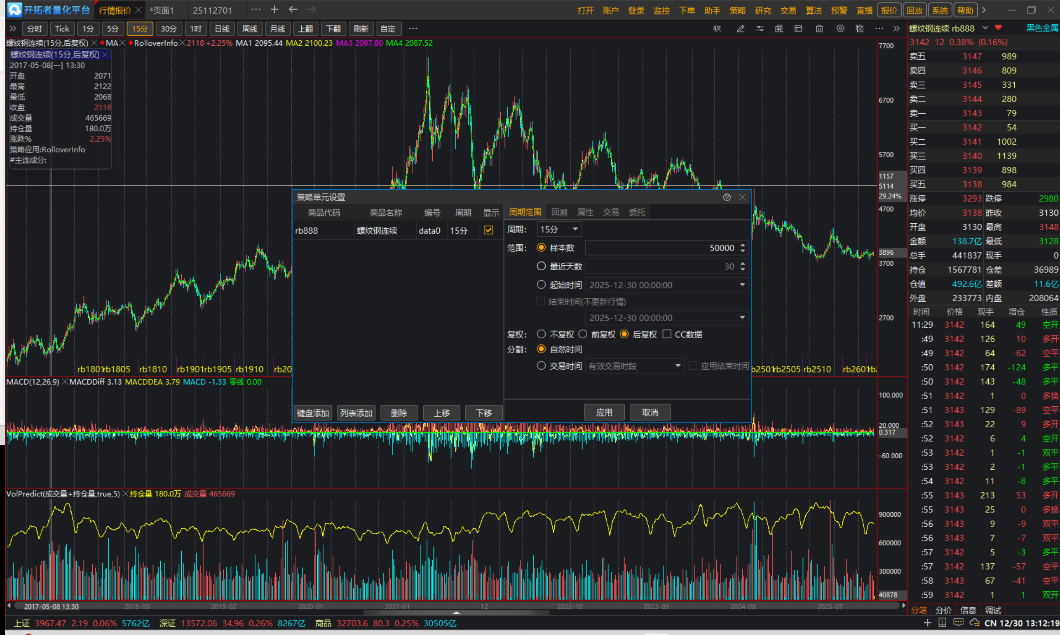Image resolution: width=1060 pixels, height=635 pixels.
Task: Enable the CC数据 checkbox
Action: click(x=667, y=334)
